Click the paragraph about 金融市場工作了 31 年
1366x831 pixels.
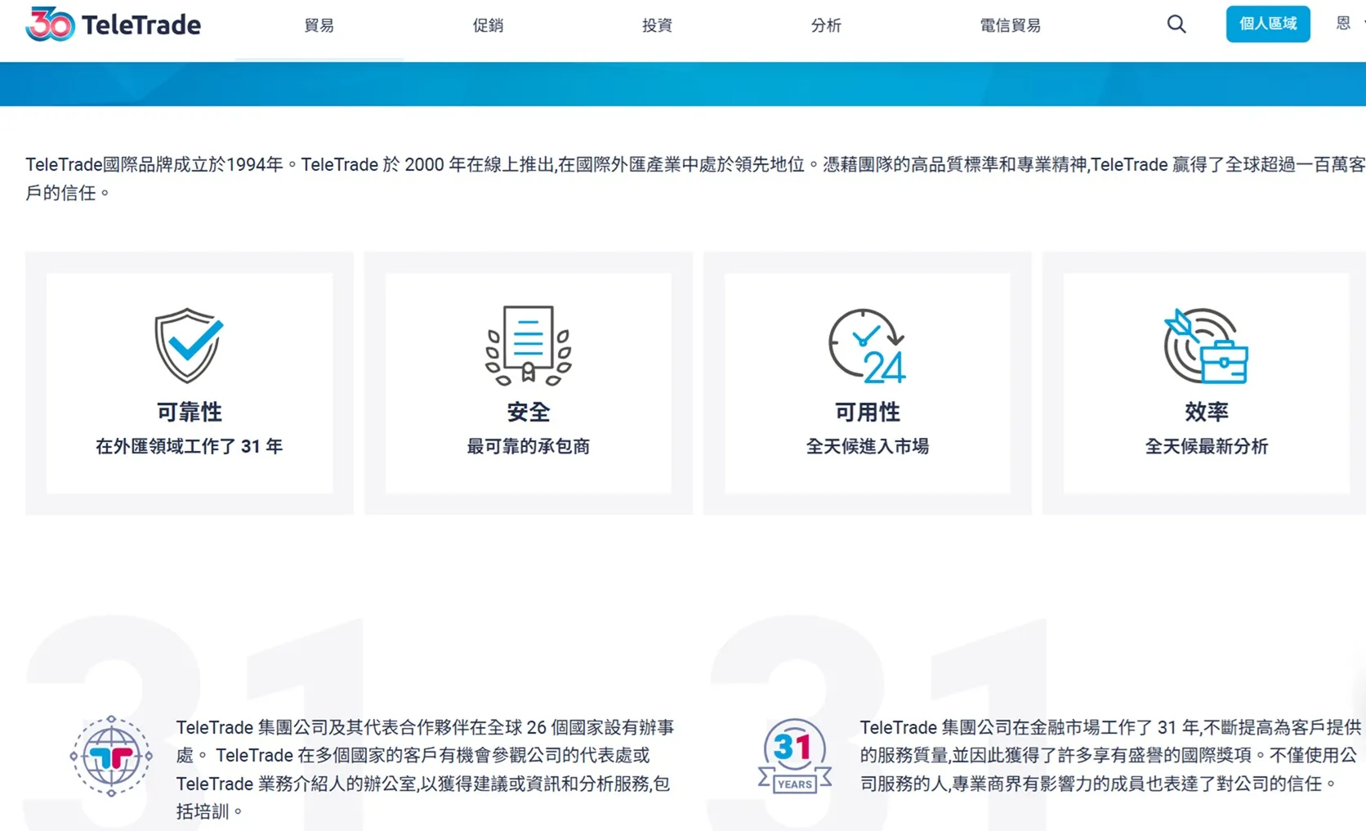click(1111, 755)
